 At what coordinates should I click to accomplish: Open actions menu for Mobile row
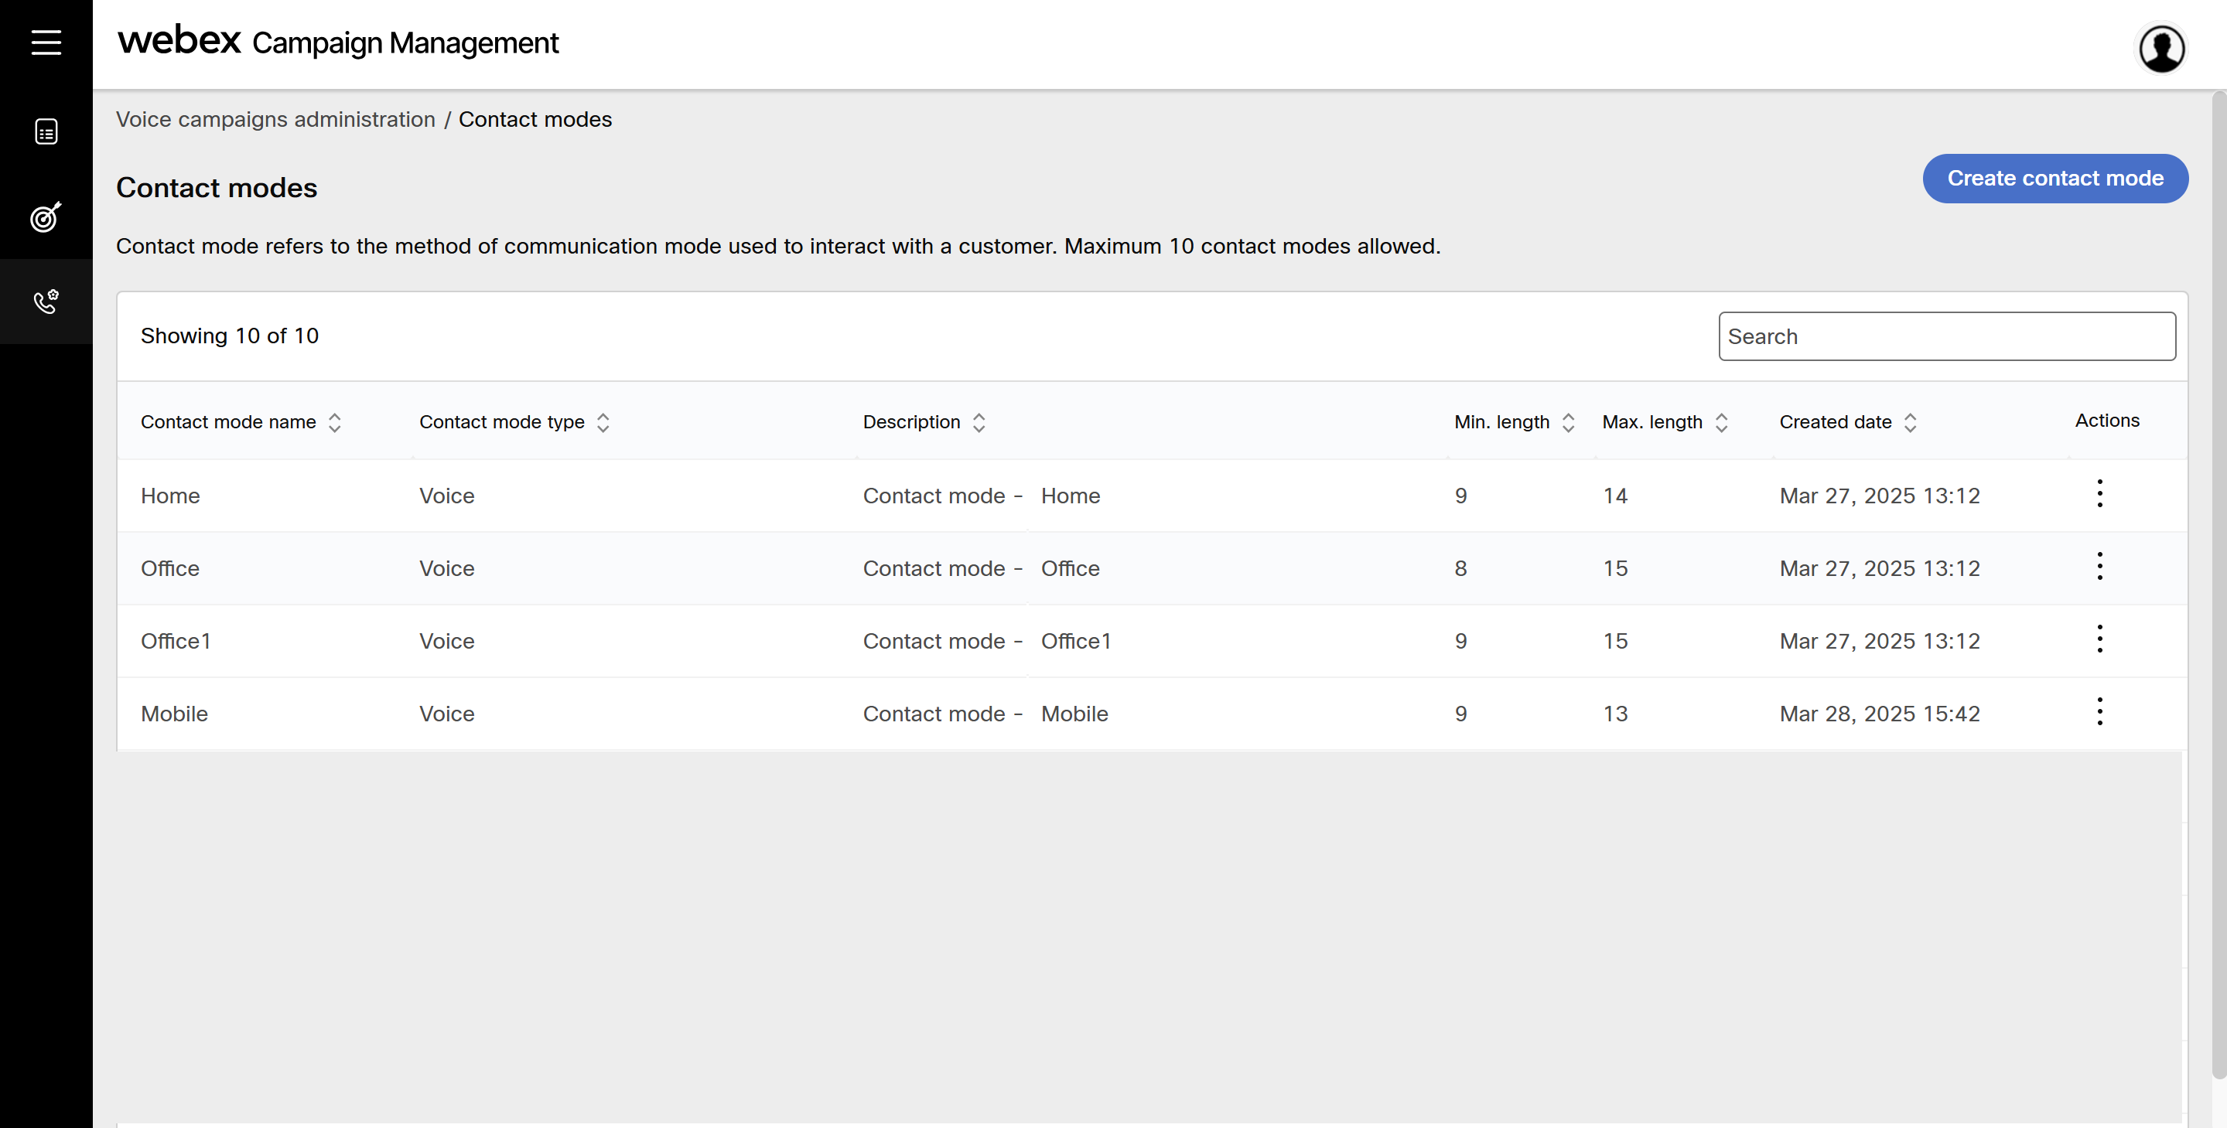[2099, 712]
